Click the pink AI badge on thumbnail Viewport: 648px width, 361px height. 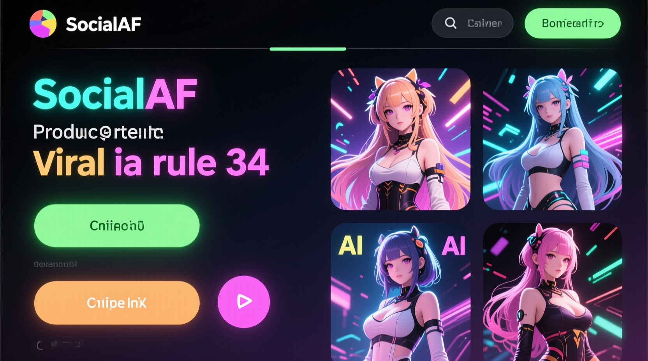[x=454, y=246]
